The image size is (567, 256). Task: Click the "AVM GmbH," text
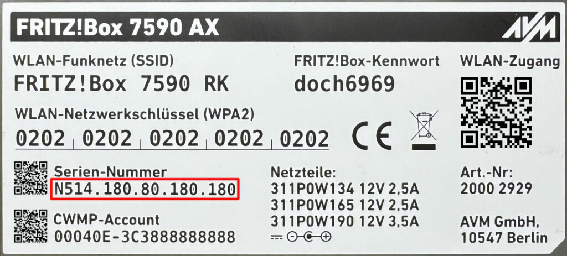[x=501, y=222]
